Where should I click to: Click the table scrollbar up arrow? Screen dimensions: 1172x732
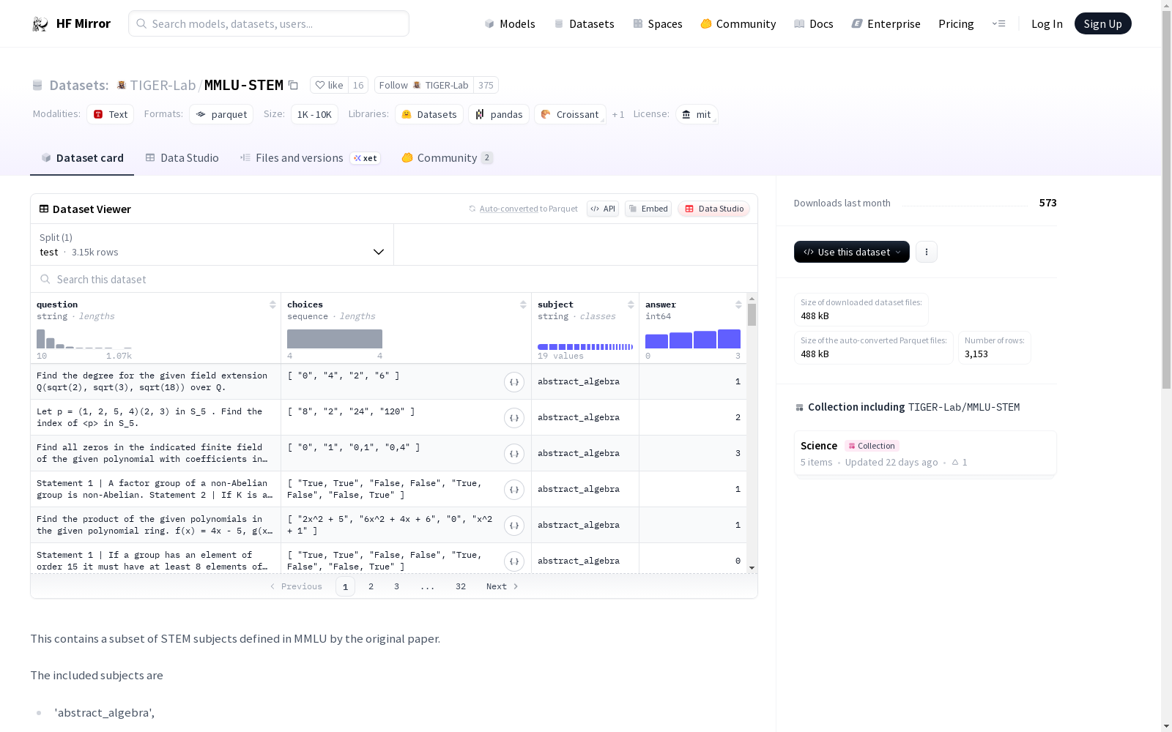click(x=752, y=299)
